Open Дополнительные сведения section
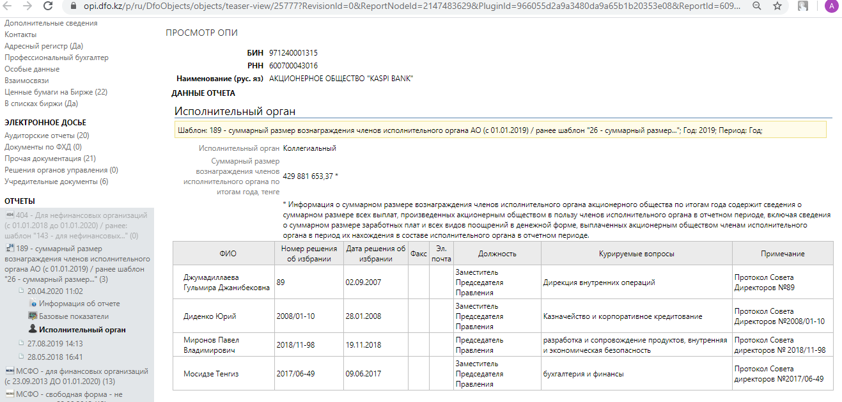Image resolution: width=842 pixels, height=402 pixels. (51, 23)
